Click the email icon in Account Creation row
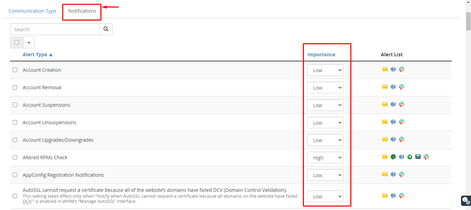 click(385, 69)
